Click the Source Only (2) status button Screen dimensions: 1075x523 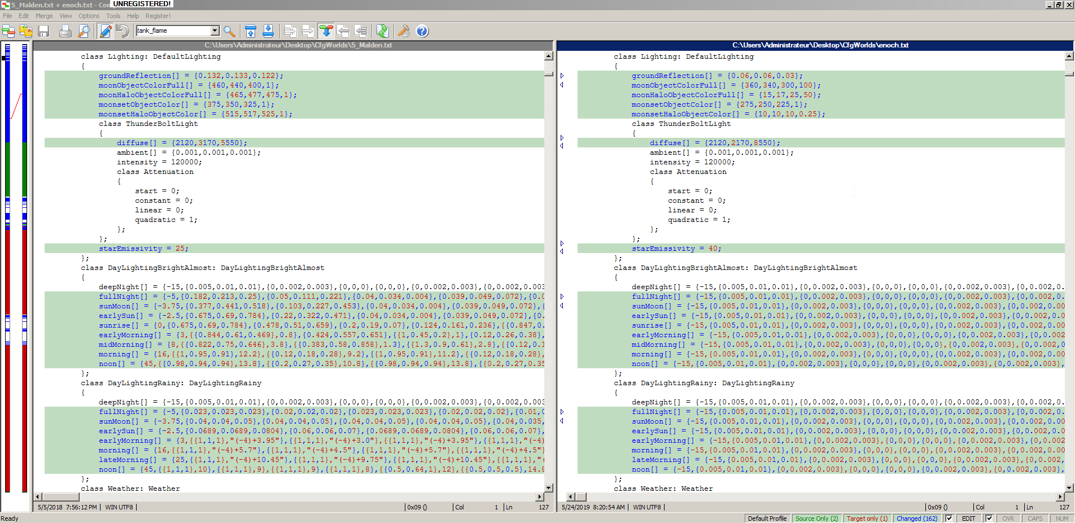816,518
